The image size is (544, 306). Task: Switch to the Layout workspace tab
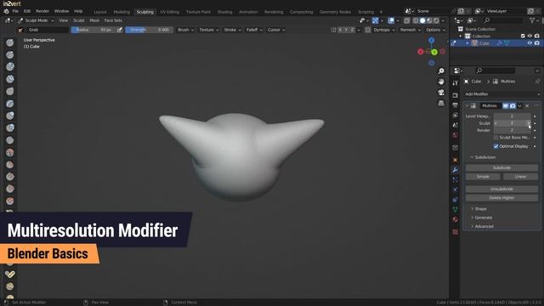pyautogui.click(x=100, y=12)
